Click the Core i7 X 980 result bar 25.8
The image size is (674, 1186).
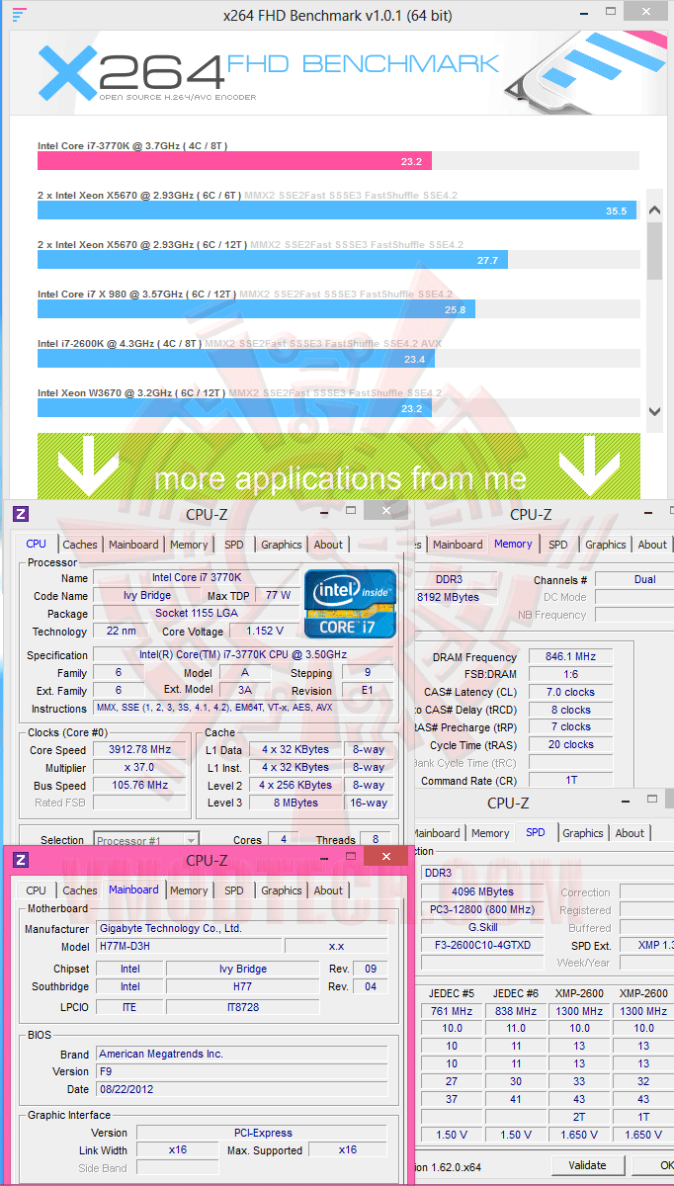click(256, 309)
